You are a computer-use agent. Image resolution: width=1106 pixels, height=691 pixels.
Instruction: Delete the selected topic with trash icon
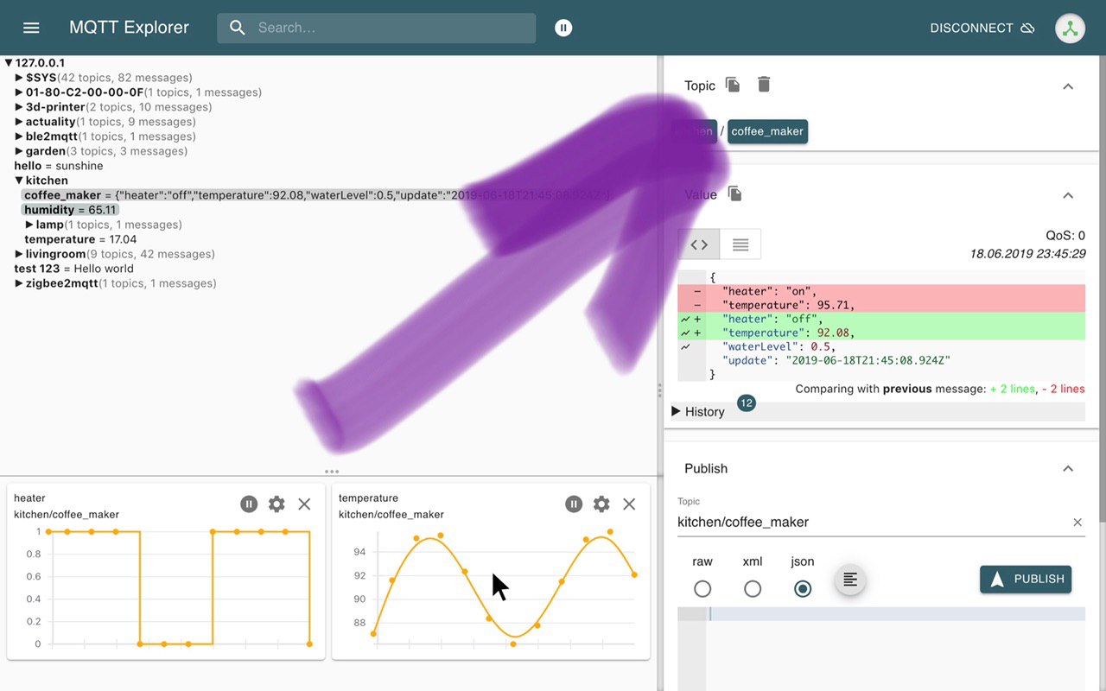coord(764,85)
